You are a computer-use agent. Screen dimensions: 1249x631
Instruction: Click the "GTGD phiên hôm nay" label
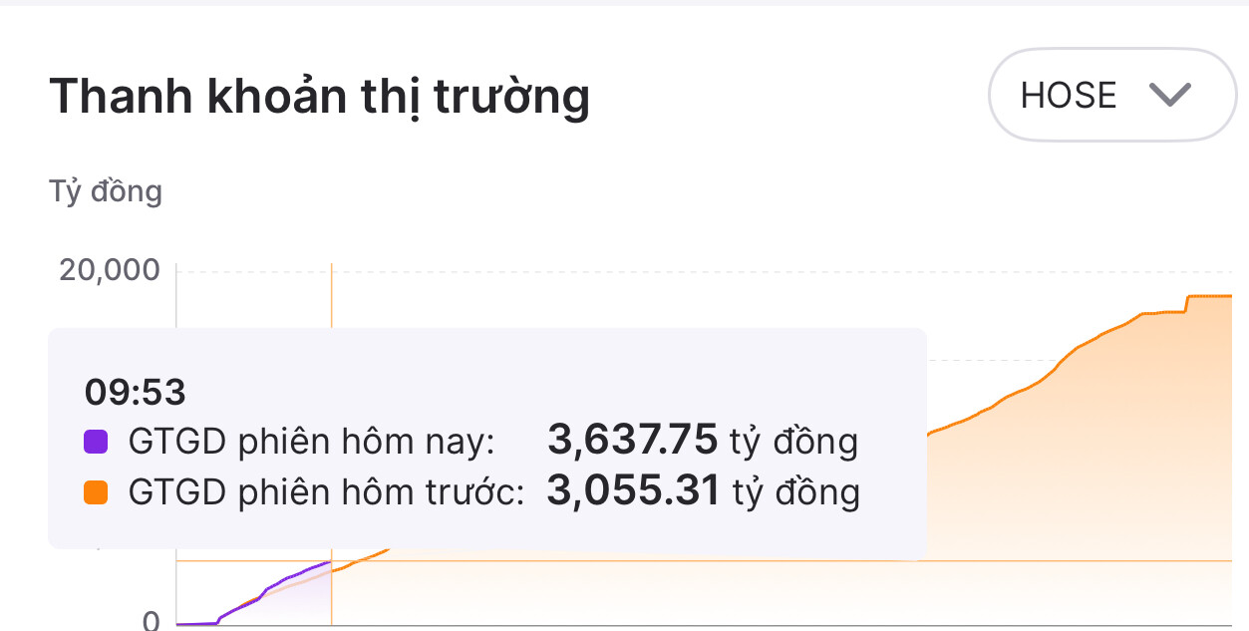(x=311, y=441)
